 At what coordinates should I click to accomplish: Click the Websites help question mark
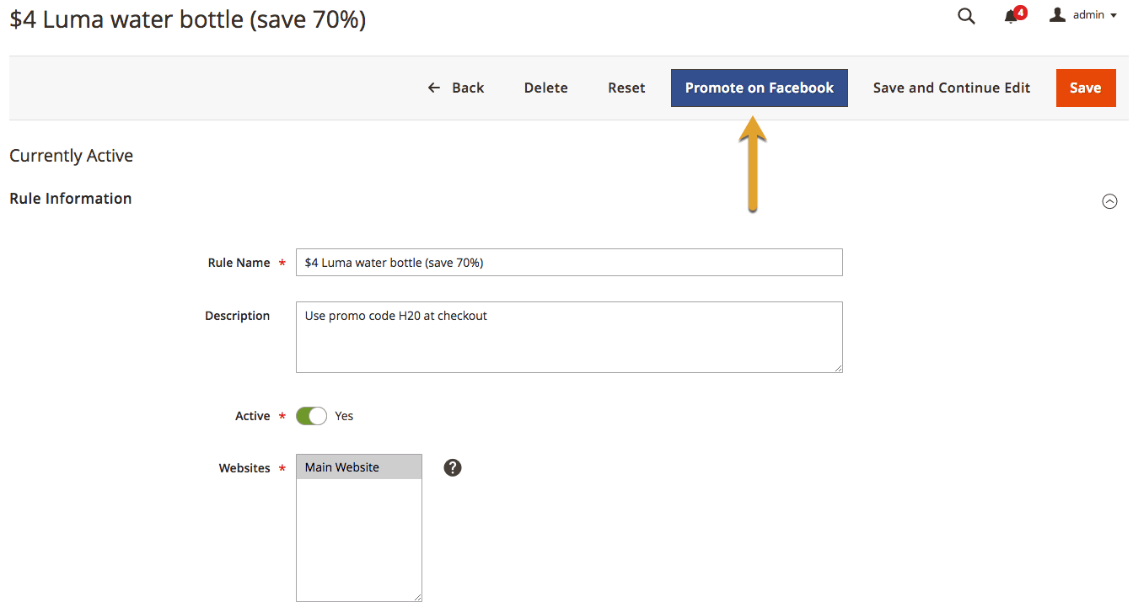coord(453,467)
